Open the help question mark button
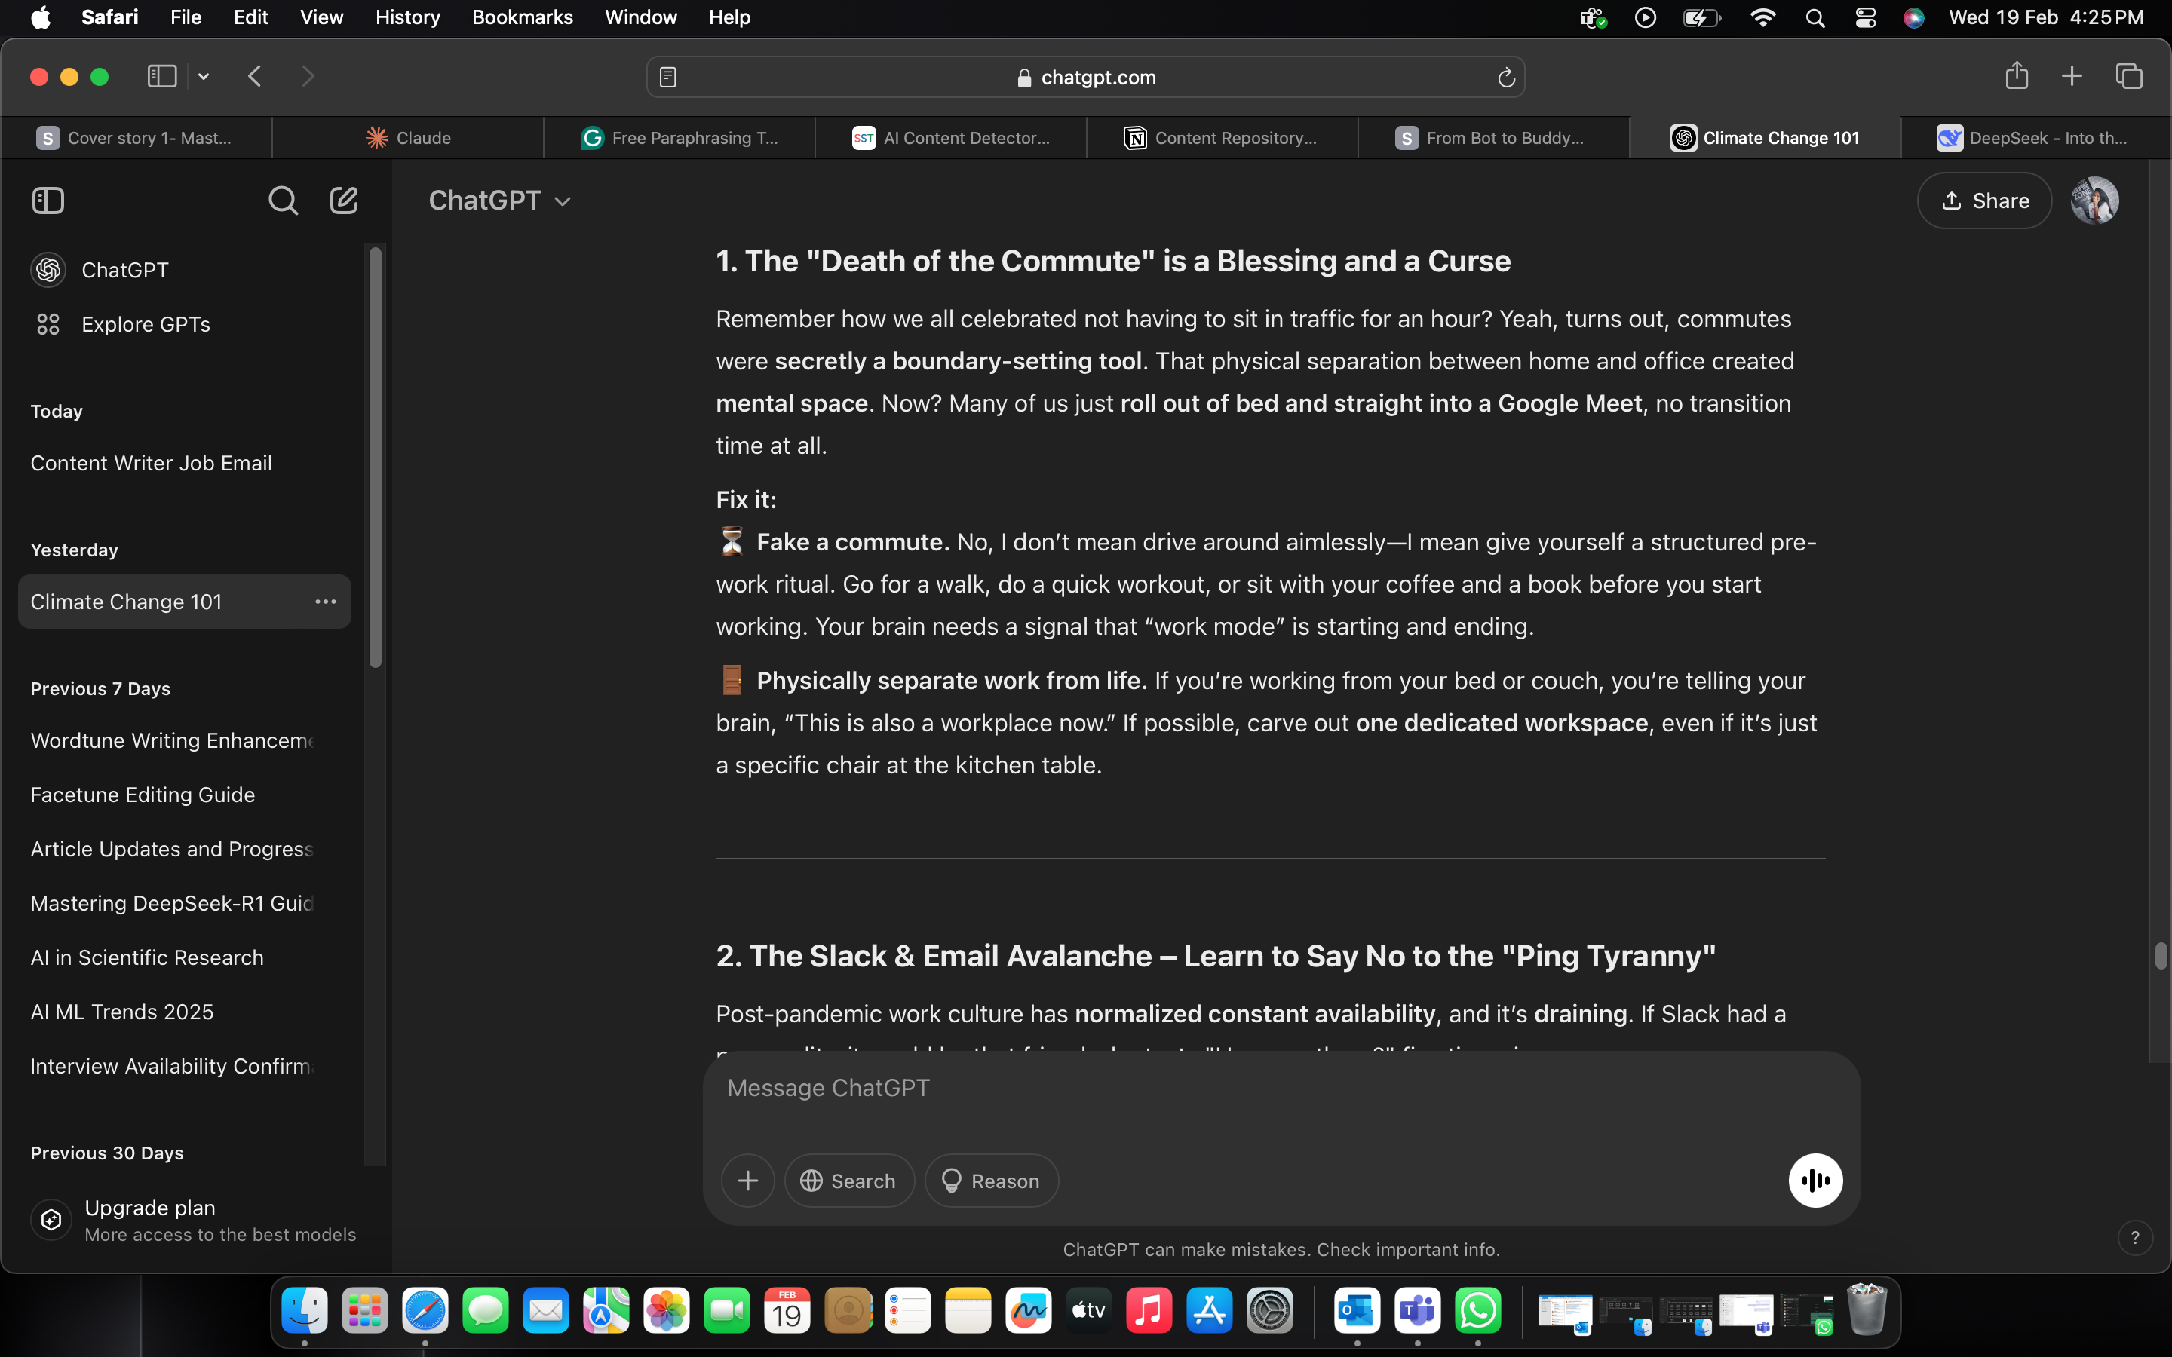Screen dimensions: 2172x1357 coord(2135,1238)
